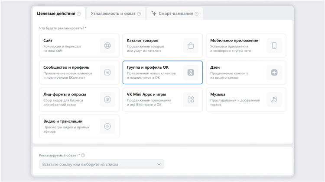The width and height of the screenshot is (325, 182).
Task: Open help tooltip next to Смарт-кампания
Action: click(196, 14)
